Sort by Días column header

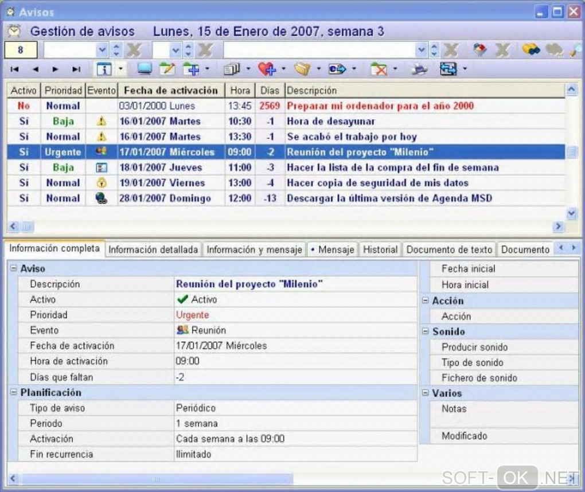point(270,90)
